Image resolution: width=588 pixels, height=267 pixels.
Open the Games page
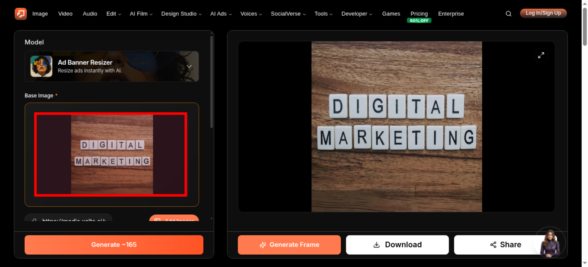pos(391,14)
